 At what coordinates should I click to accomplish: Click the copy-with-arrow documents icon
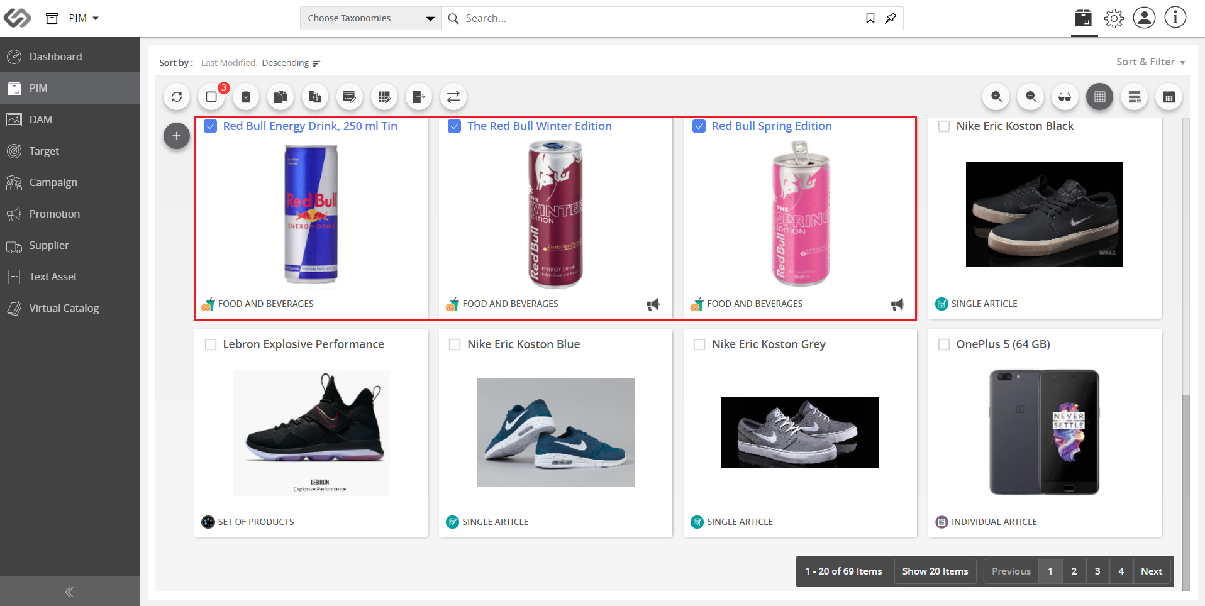click(315, 97)
